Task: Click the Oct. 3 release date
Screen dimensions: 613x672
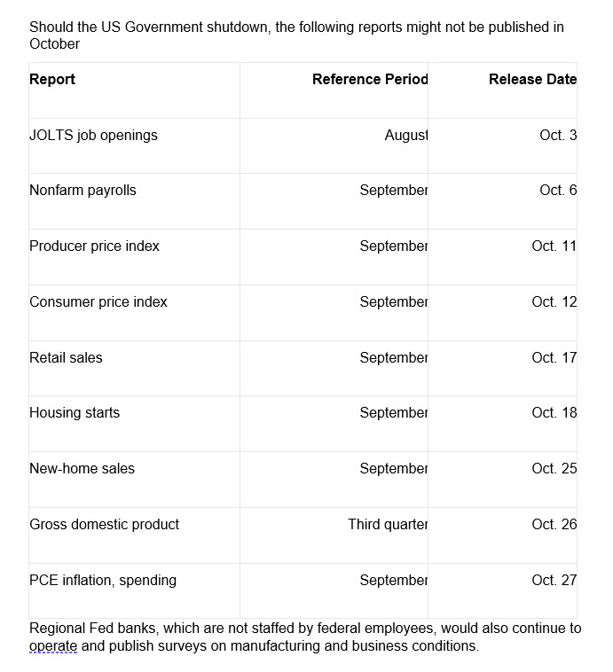Action: [558, 136]
